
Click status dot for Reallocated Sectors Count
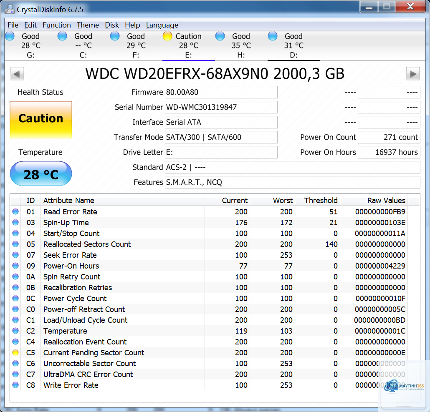click(15, 244)
